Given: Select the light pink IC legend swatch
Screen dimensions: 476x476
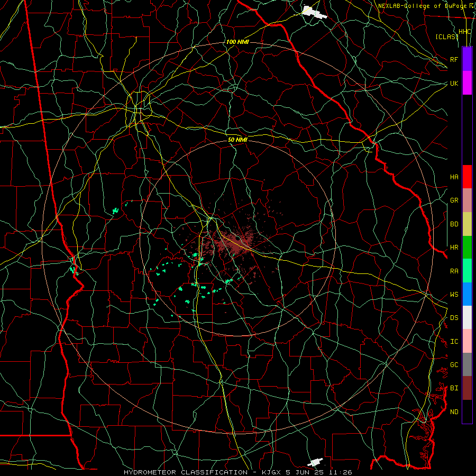Looking at the screenshot, I should click(x=467, y=341).
